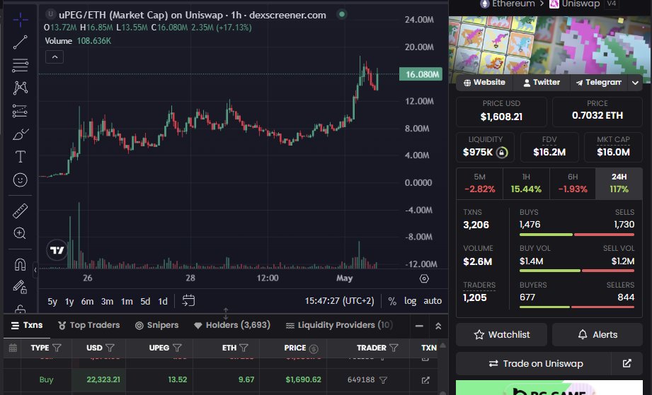
Task: Open Uniswap in external window icon
Action: point(627,364)
